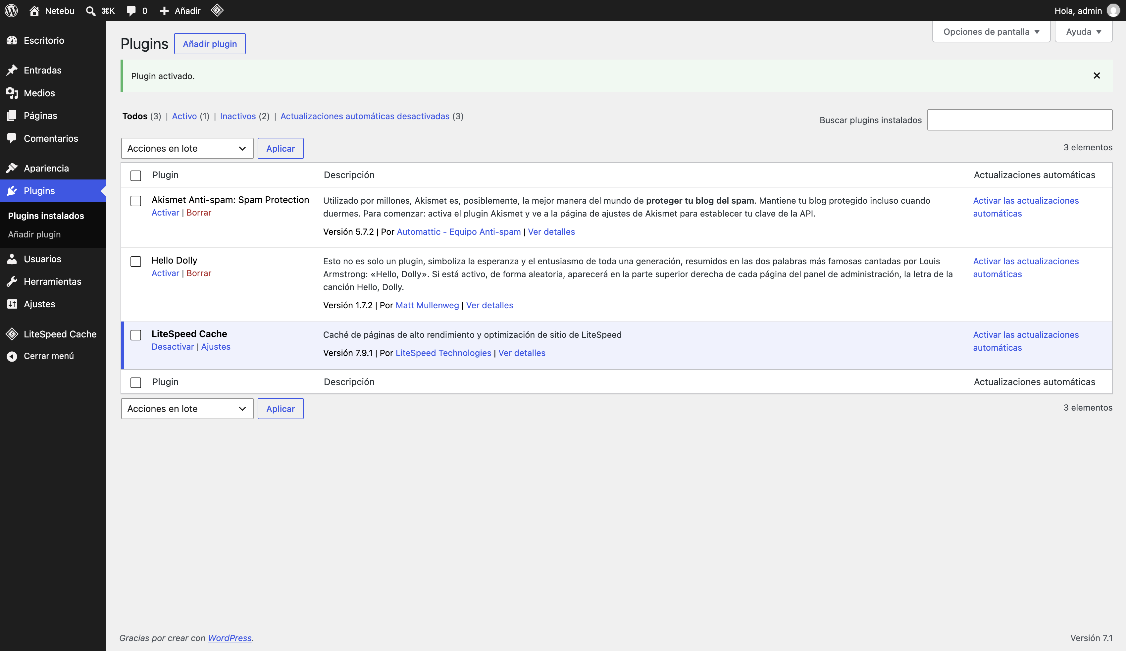
Task: Click the Entradas pin icon
Action: tap(12, 70)
